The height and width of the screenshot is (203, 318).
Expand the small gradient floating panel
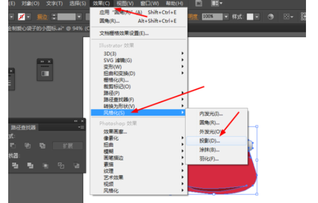[x=42, y=61]
